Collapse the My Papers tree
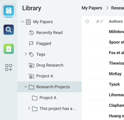The height and width of the screenshot is (120, 124). pyautogui.click(x=22, y=22)
